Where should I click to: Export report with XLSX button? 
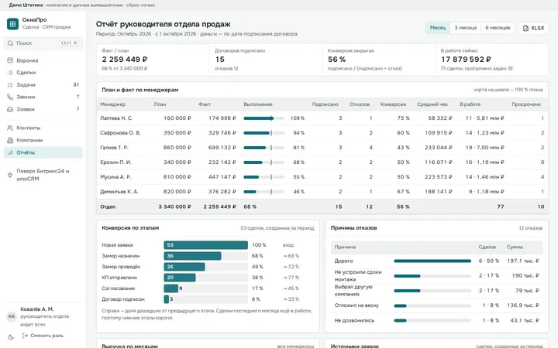click(x=533, y=28)
